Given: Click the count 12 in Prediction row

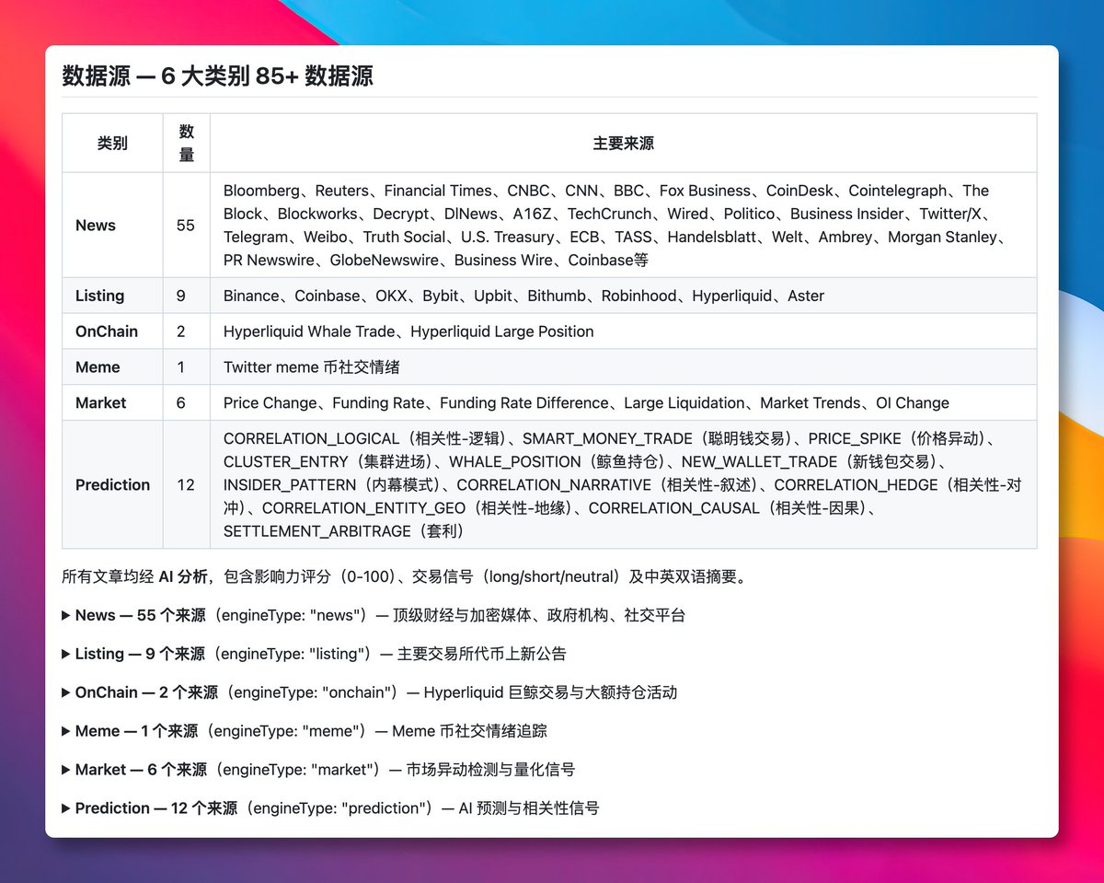Looking at the screenshot, I should pyautogui.click(x=186, y=485).
